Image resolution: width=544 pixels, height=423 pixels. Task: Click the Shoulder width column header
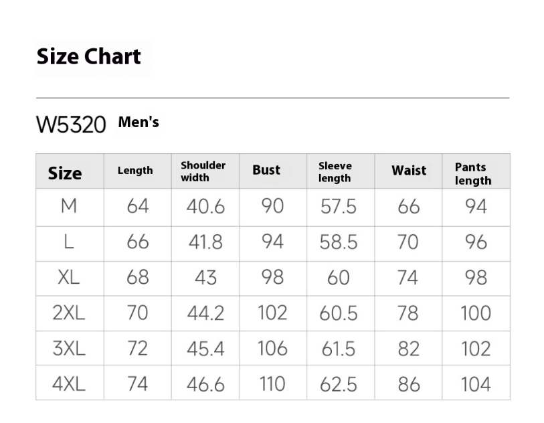point(203,171)
